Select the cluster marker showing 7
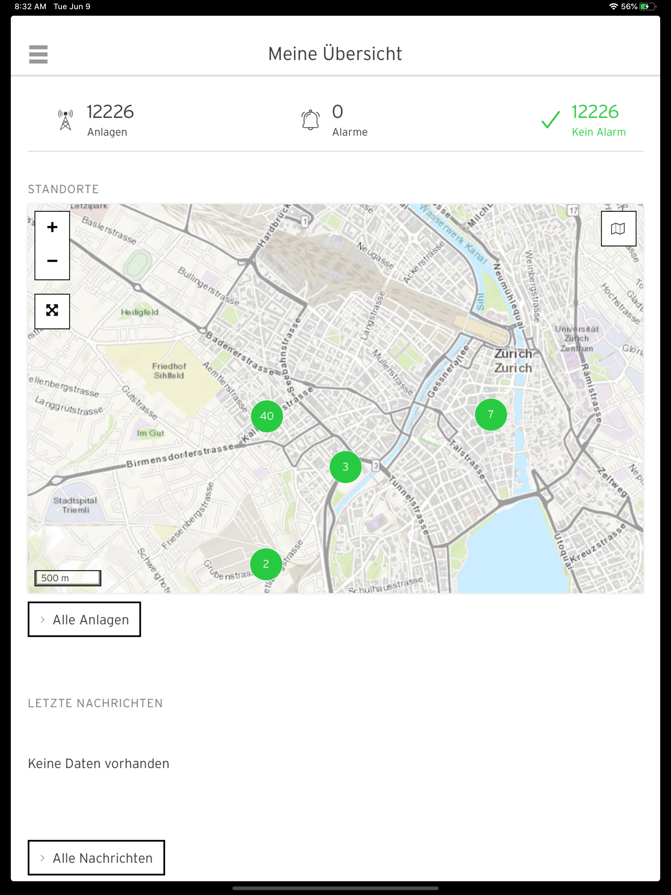Image resolution: width=671 pixels, height=895 pixels. pyautogui.click(x=490, y=414)
